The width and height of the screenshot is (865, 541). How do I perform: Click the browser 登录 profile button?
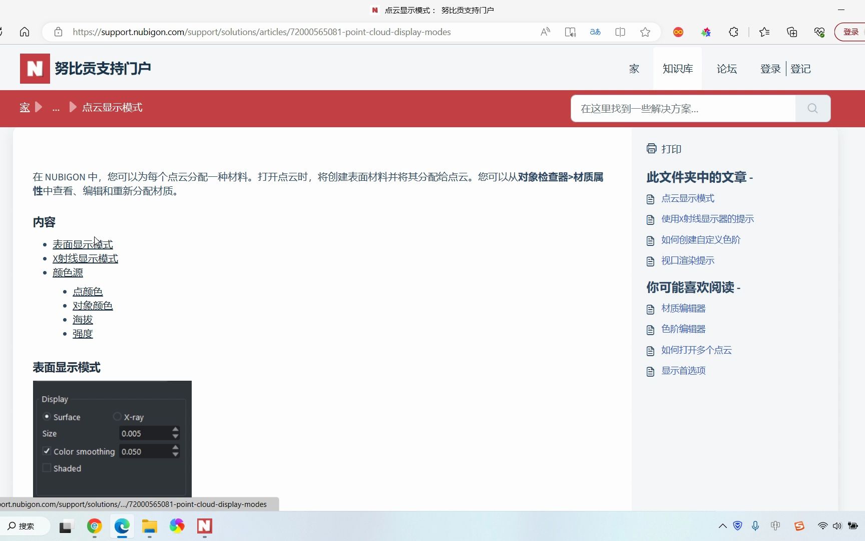(850, 32)
